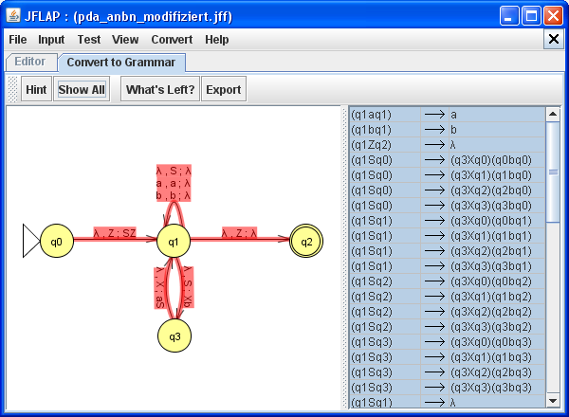Select the Convert to Grammar tab
The image size is (569, 417).
(121, 63)
